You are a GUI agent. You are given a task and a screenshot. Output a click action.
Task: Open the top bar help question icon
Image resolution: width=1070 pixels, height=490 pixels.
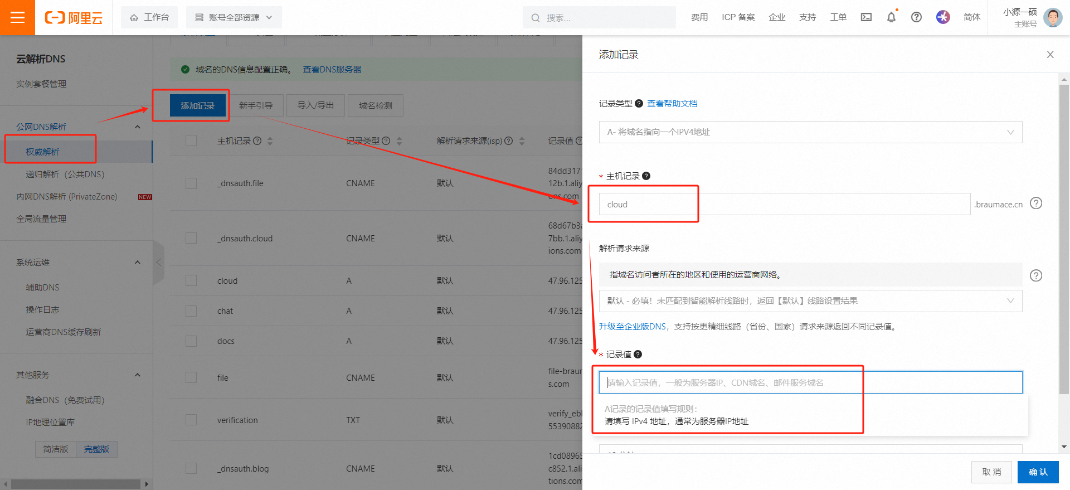(916, 17)
